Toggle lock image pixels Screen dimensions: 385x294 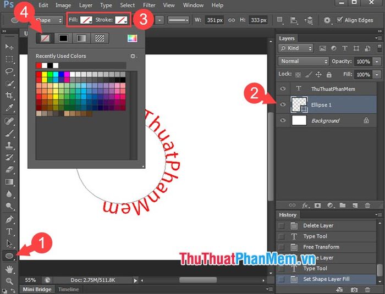[x=309, y=74]
